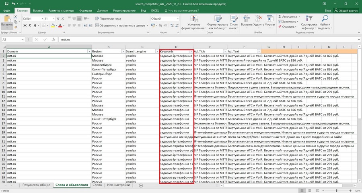Toggle italic (К) formatting

(x=30, y=26)
